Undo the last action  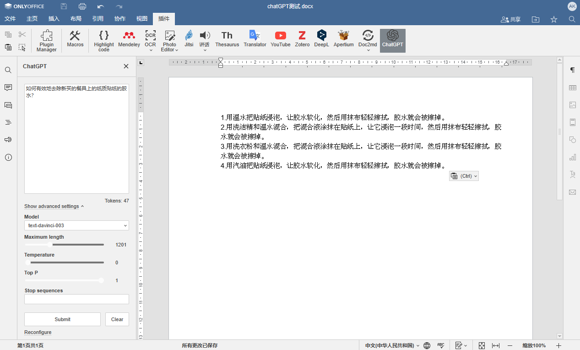(x=101, y=6)
